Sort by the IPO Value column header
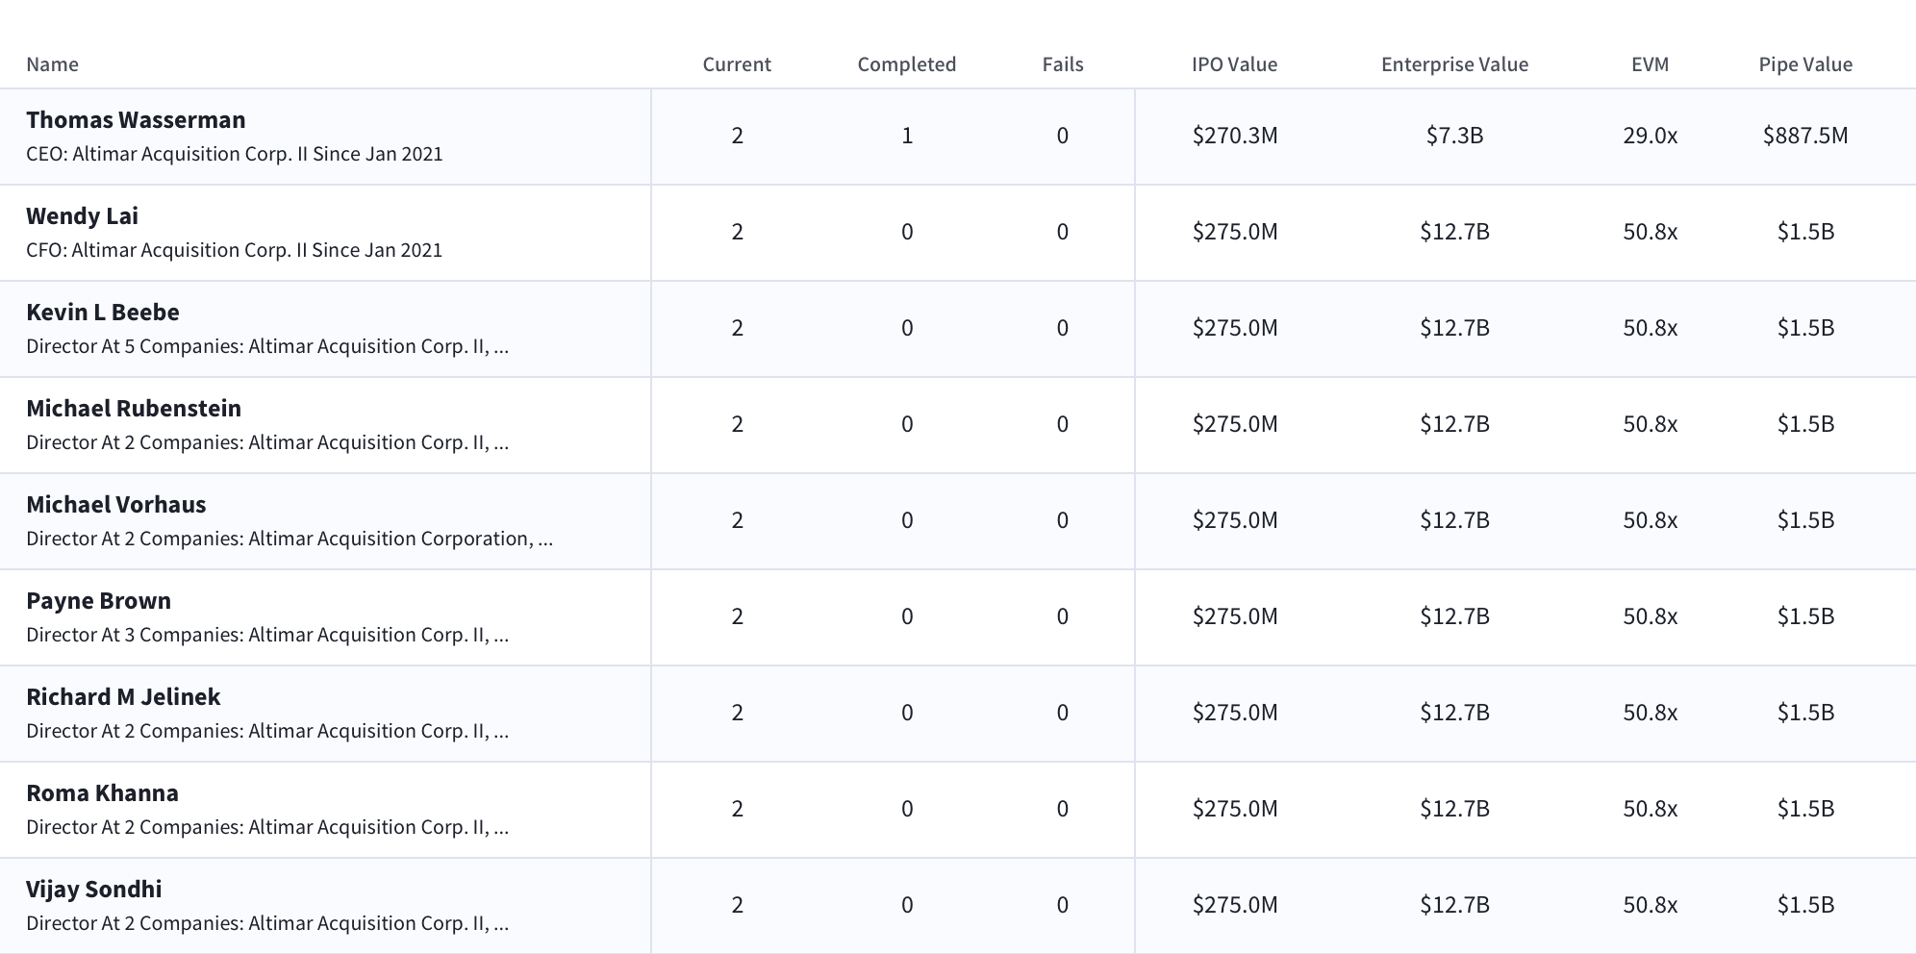Viewport: 1916px width, 954px height. (x=1235, y=64)
